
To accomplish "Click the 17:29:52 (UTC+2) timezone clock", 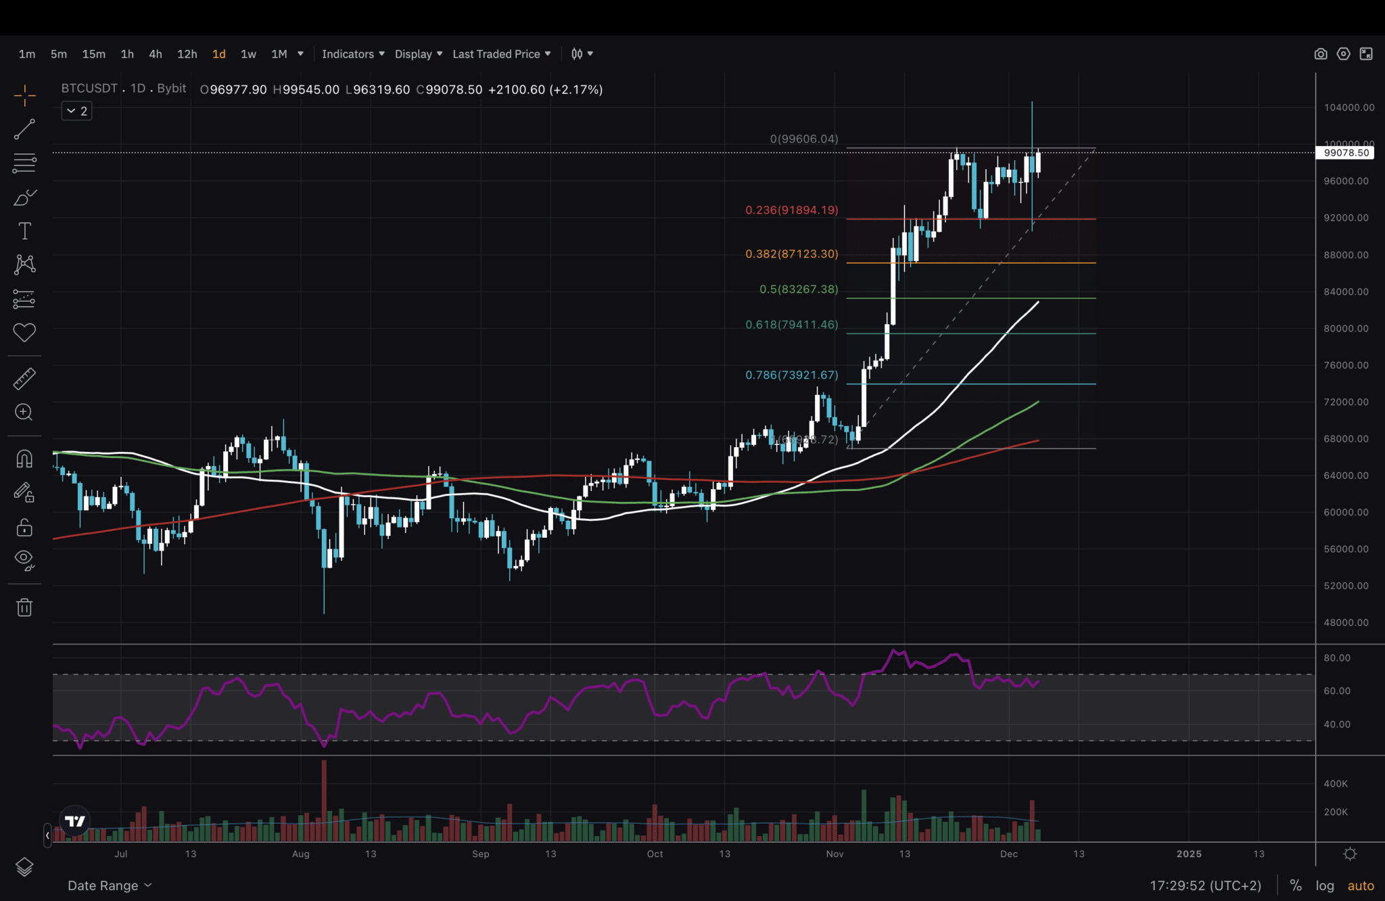I will tap(1206, 885).
